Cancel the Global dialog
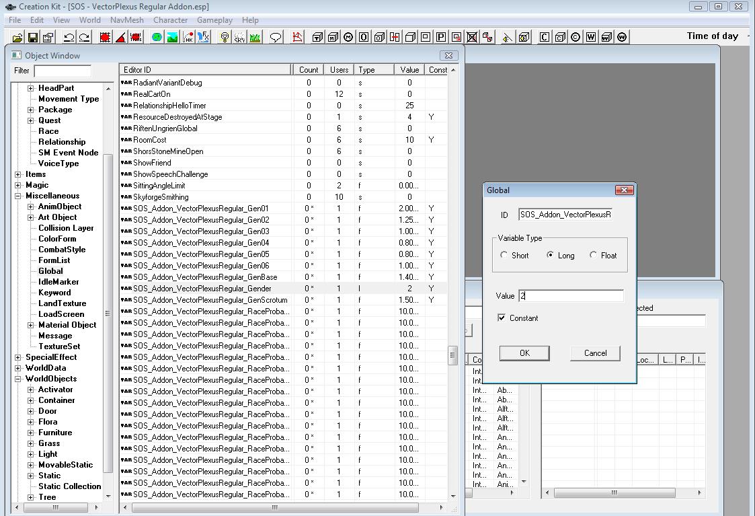 tap(595, 353)
